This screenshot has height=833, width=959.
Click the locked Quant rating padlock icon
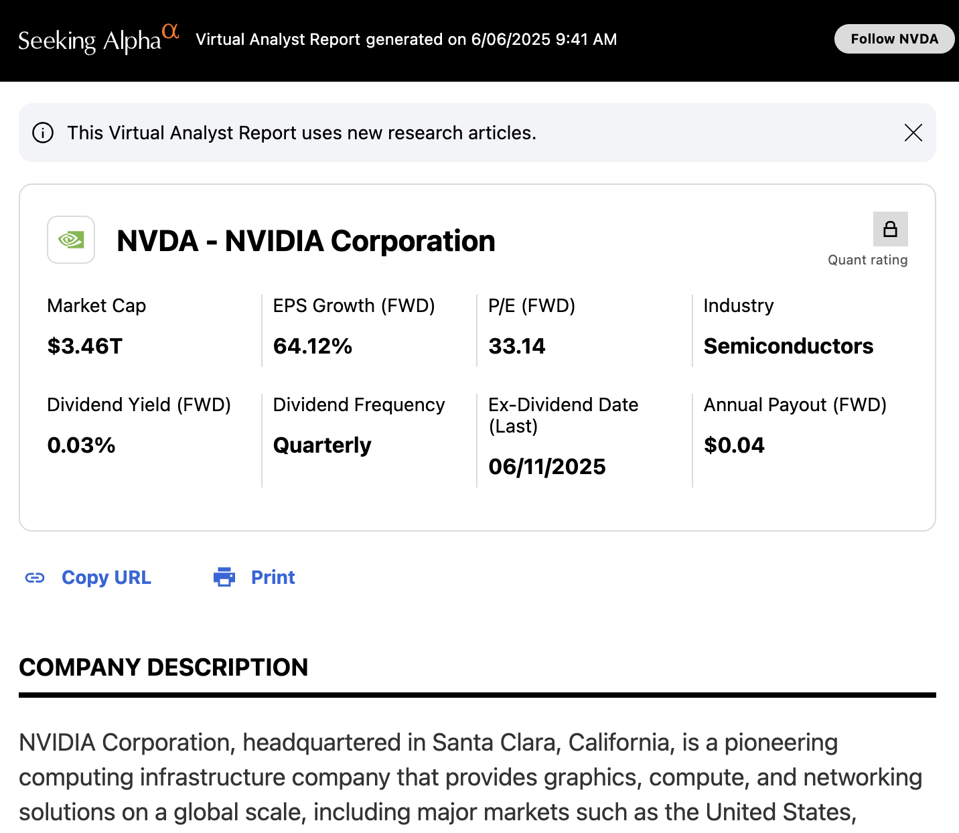click(x=890, y=229)
